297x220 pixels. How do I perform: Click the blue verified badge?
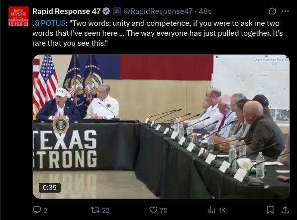[106, 11]
